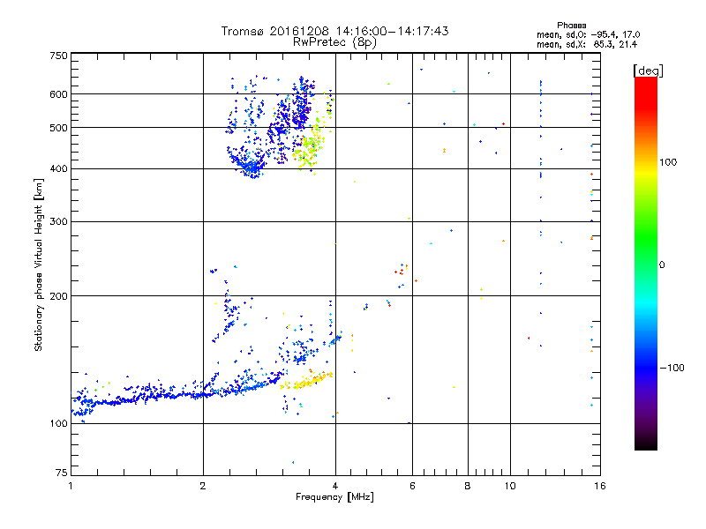Click the '100' label beside the colorbar
Screen dimensions: 706x529
click(x=668, y=162)
